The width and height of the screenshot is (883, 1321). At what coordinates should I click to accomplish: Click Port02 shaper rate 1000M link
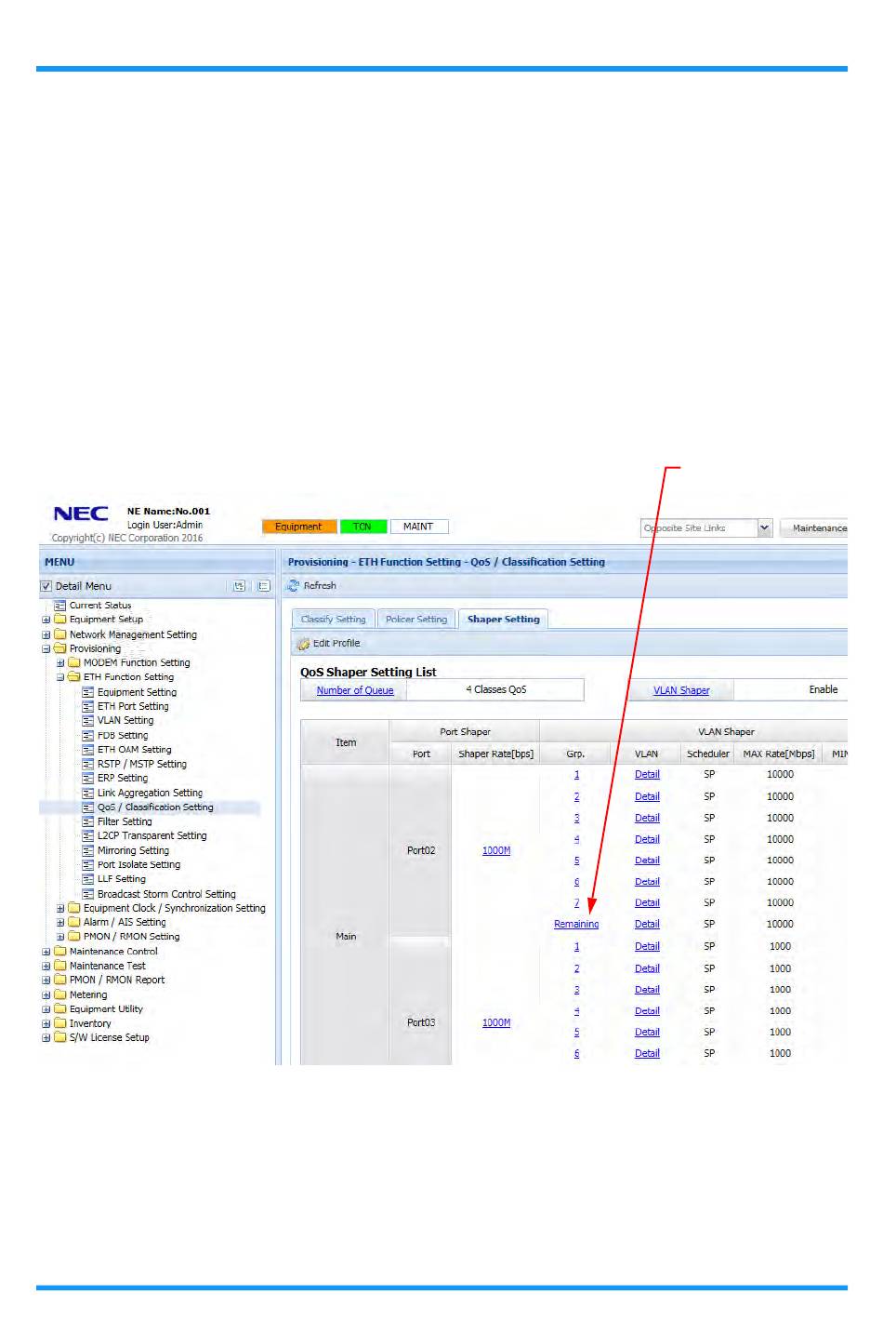tap(496, 850)
